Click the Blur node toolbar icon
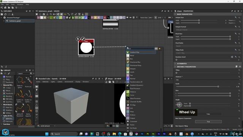 [45, 18]
